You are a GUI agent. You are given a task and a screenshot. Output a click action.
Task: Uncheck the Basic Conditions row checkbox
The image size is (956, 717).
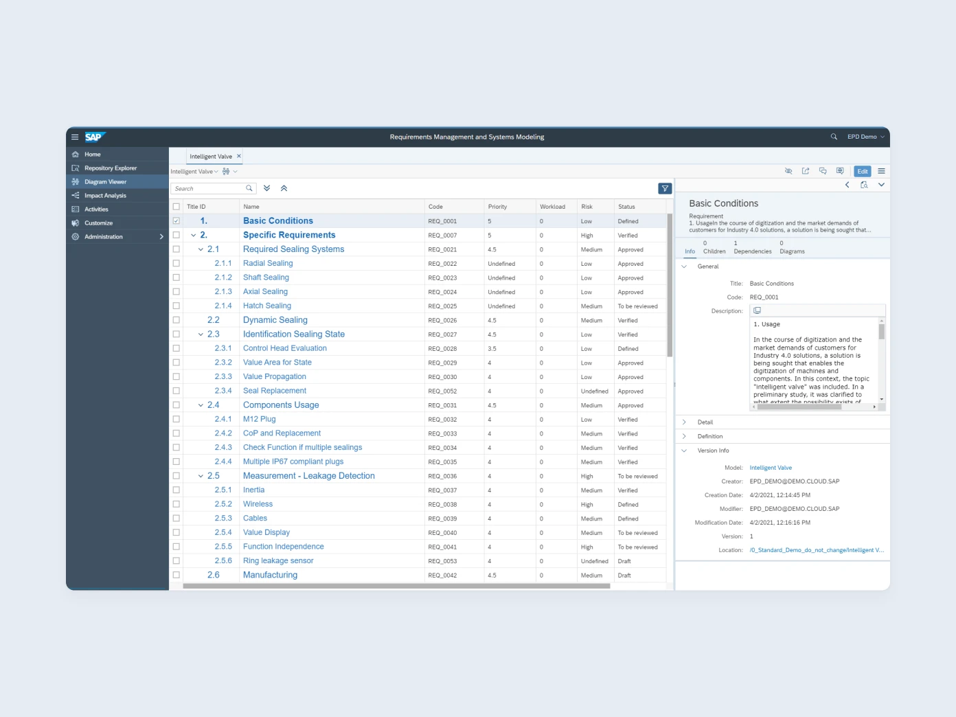point(177,220)
